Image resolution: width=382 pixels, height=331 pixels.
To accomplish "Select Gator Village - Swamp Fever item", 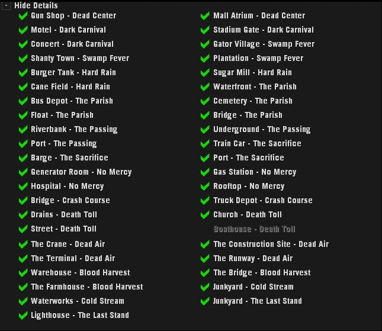I will pos(264,44).
